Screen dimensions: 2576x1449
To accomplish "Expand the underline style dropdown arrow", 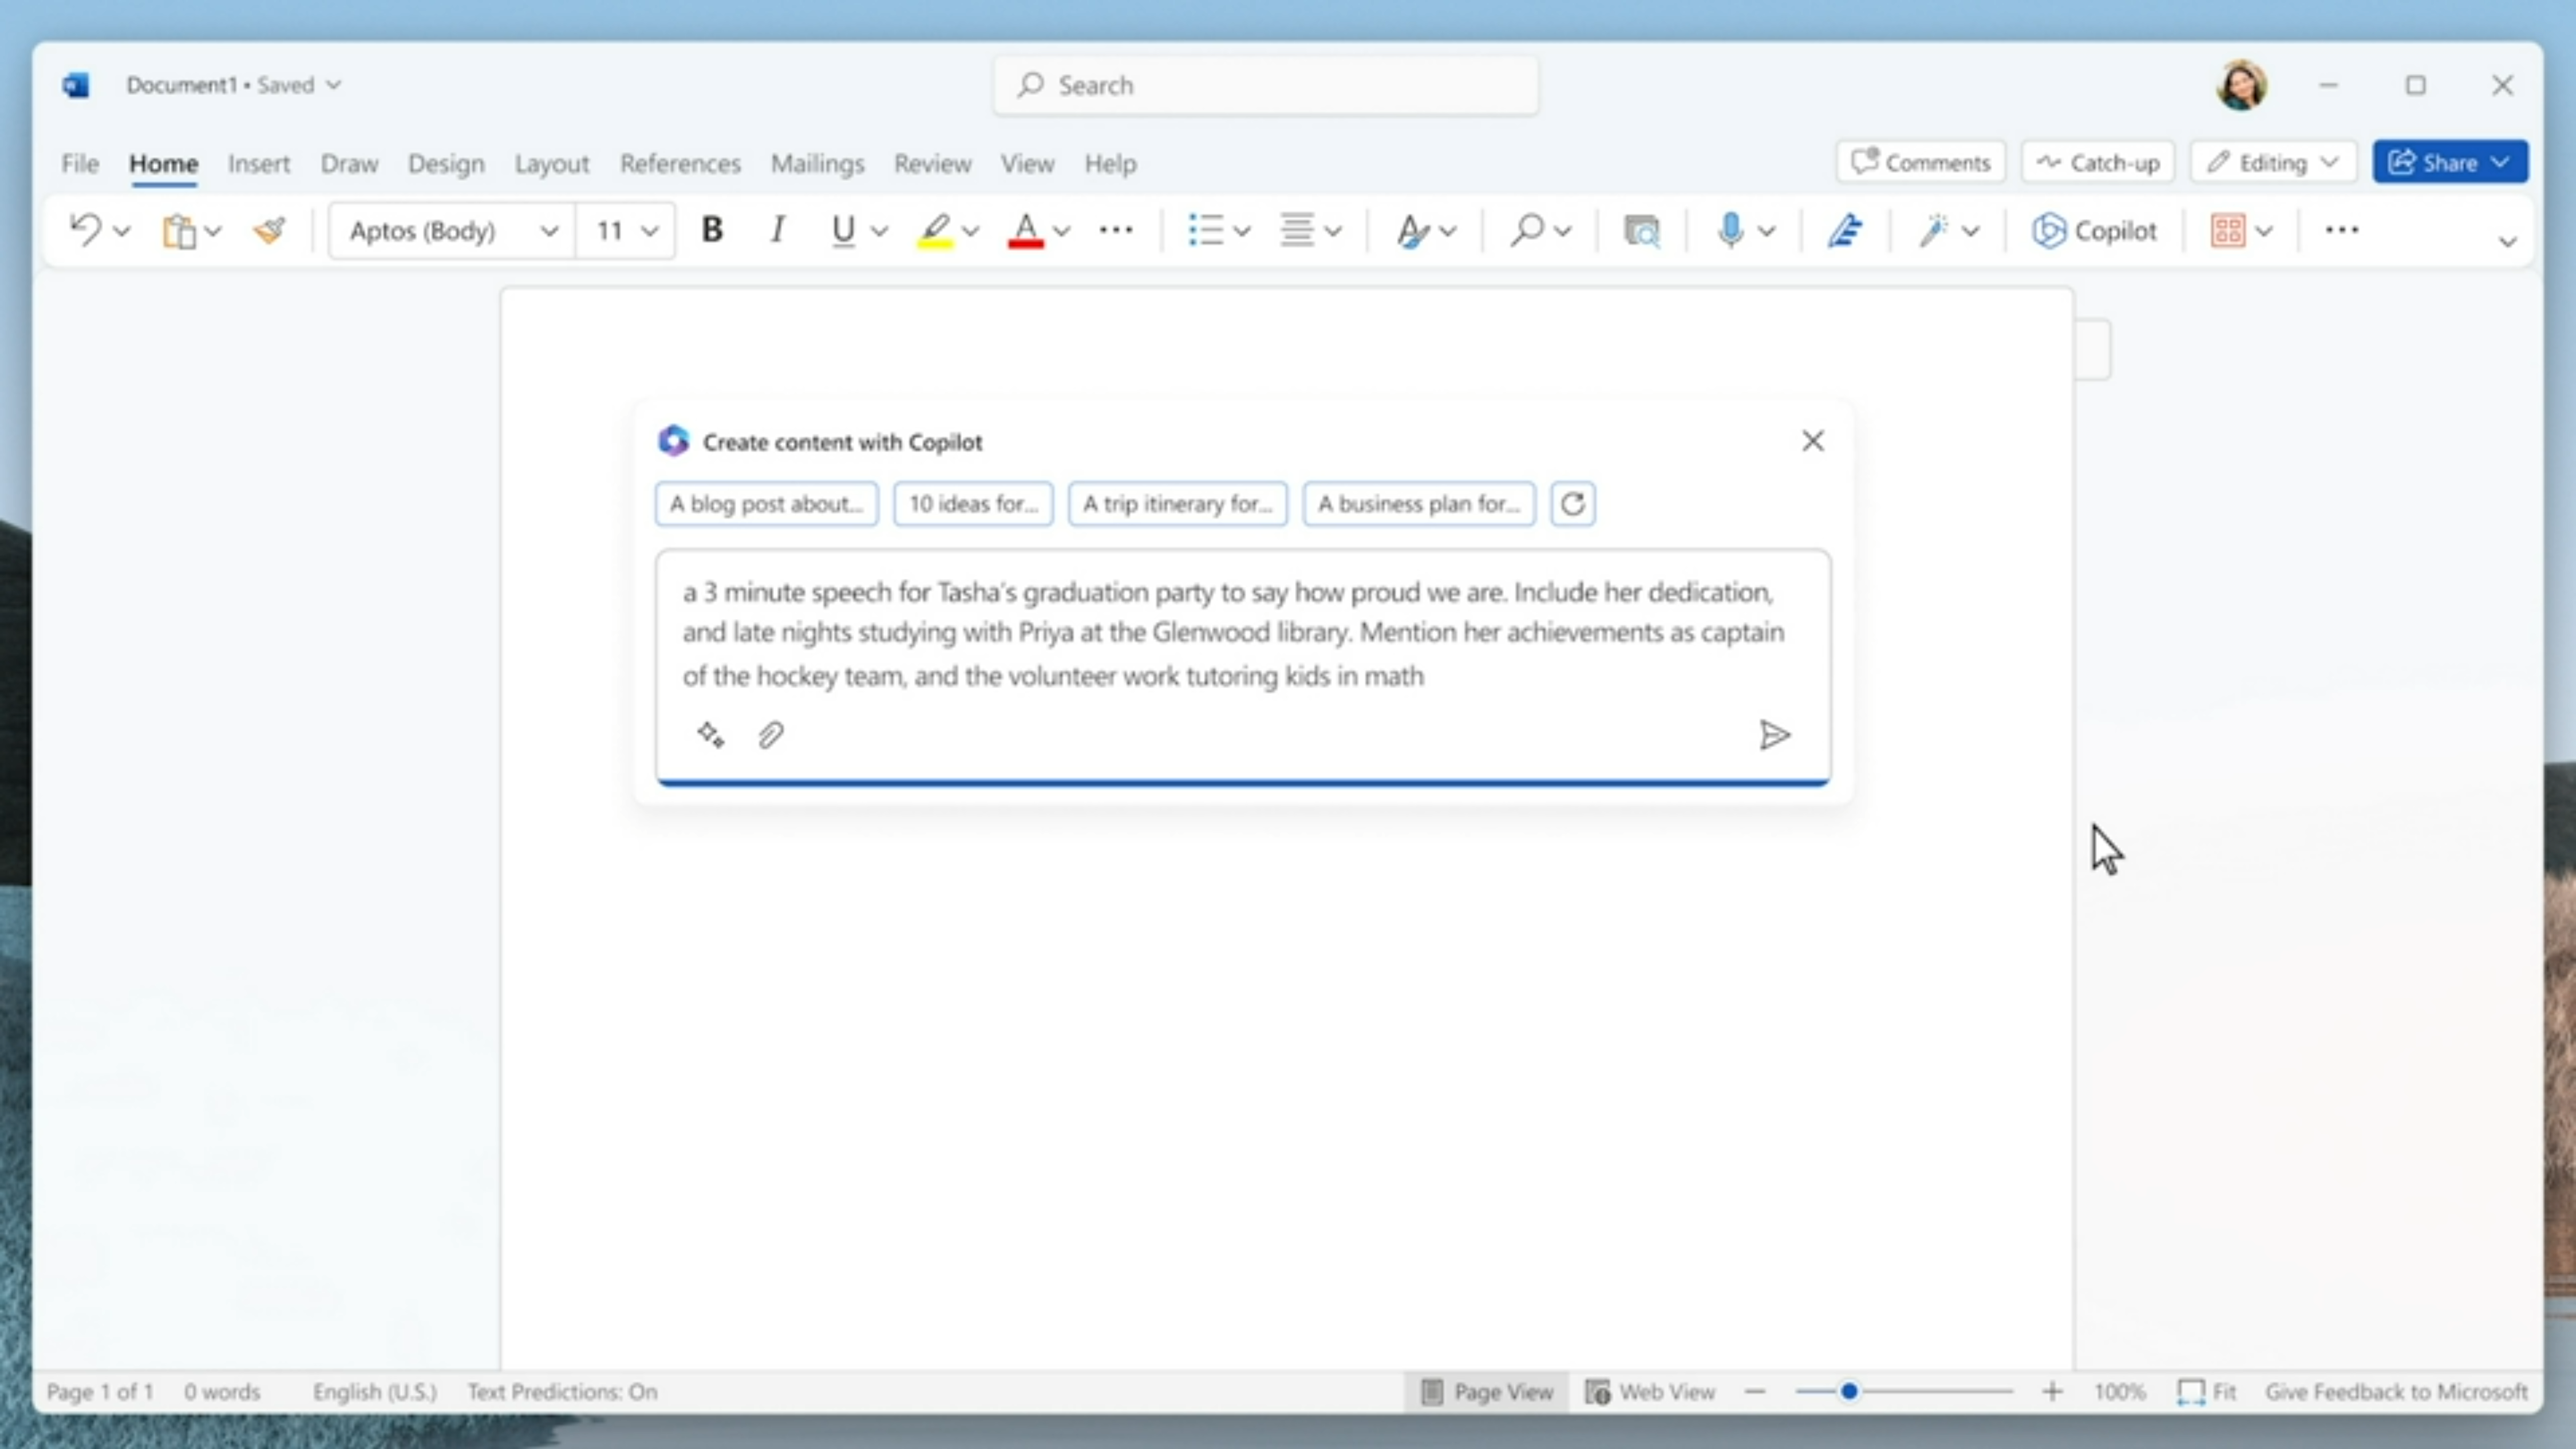I will pos(879,232).
